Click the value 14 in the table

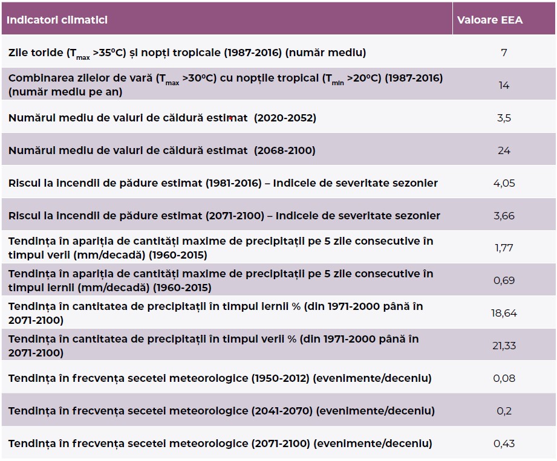504,85
